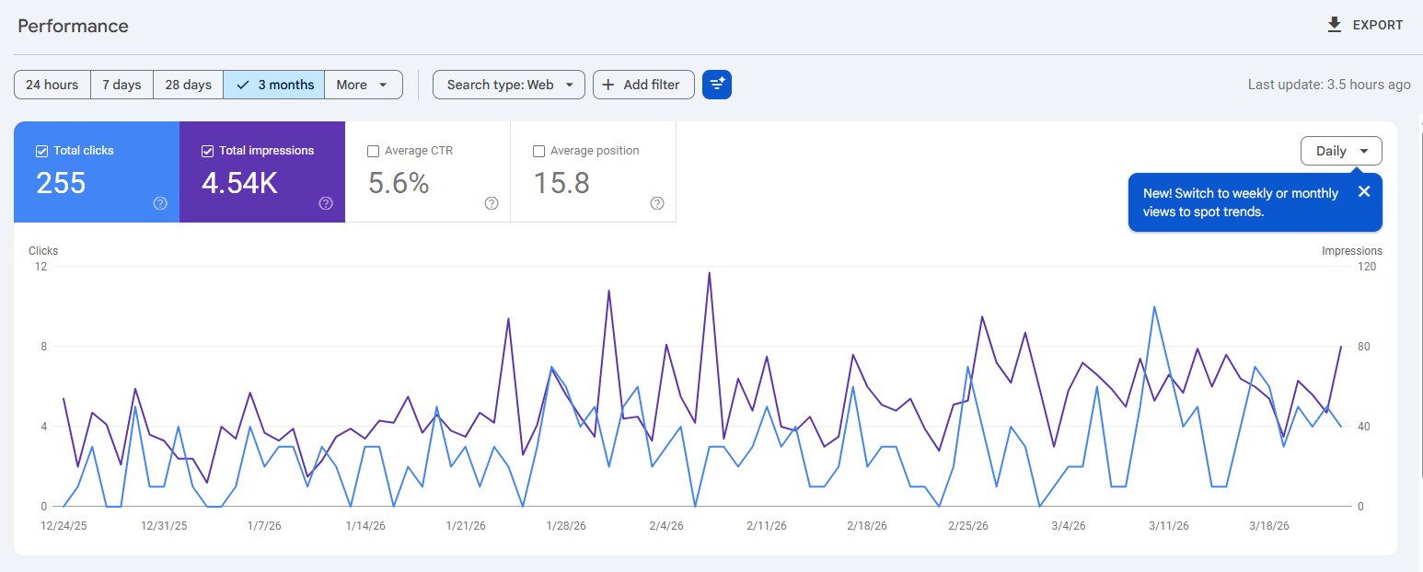Click help icon on Total clicks card
Image resolution: width=1423 pixels, height=572 pixels.
pos(160,203)
